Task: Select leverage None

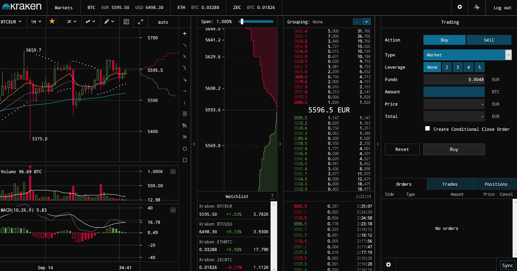Action: (432, 67)
